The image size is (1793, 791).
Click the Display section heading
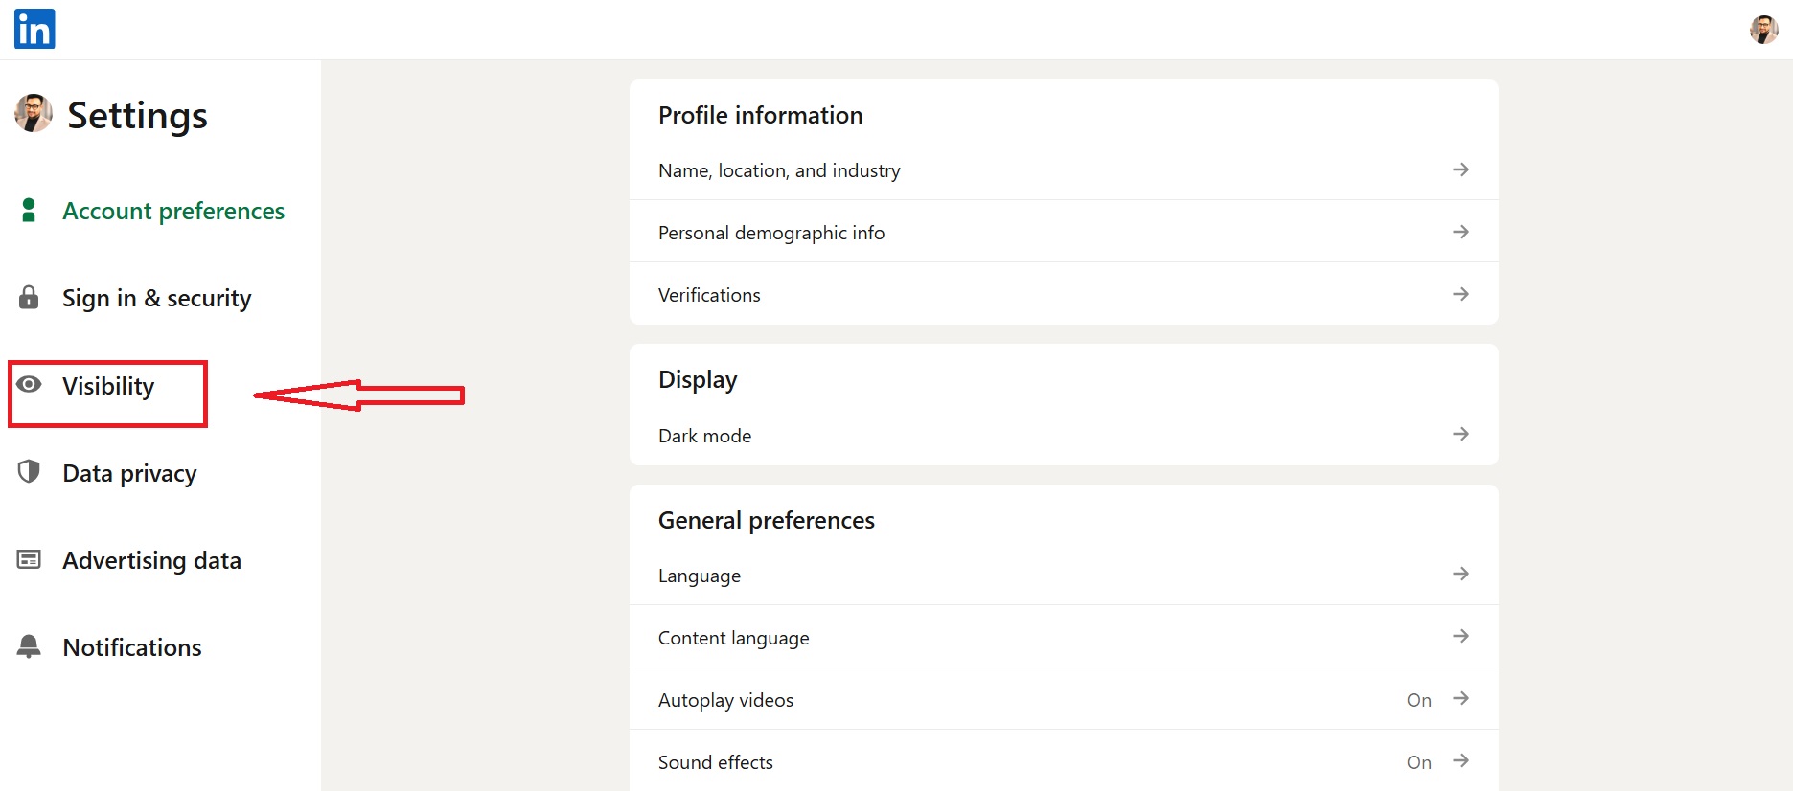click(698, 380)
